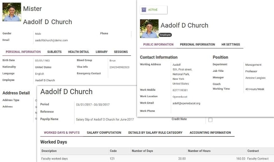Open the Personal Information tab in student form
274x162 pixels.
point(23,52)
